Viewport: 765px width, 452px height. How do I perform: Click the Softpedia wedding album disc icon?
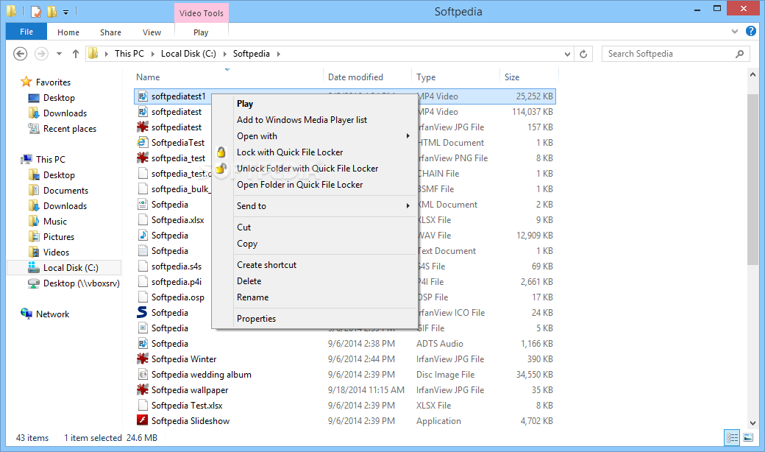coord(143,375)
